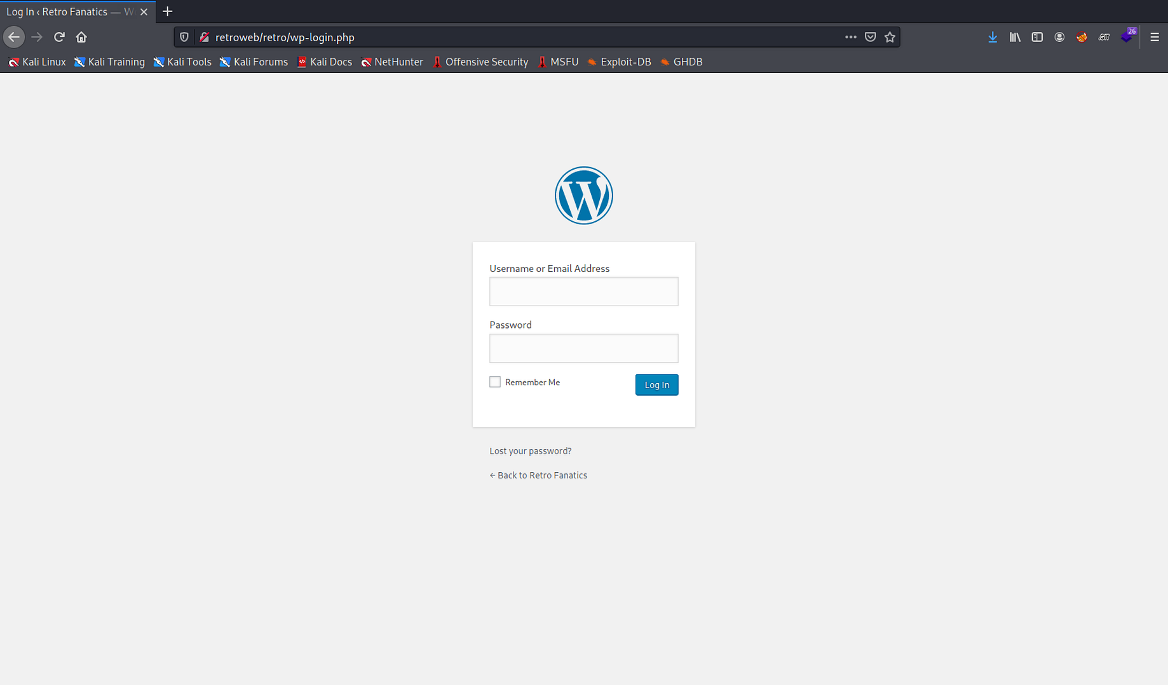Click the WordPress logo

pos(583,195)
